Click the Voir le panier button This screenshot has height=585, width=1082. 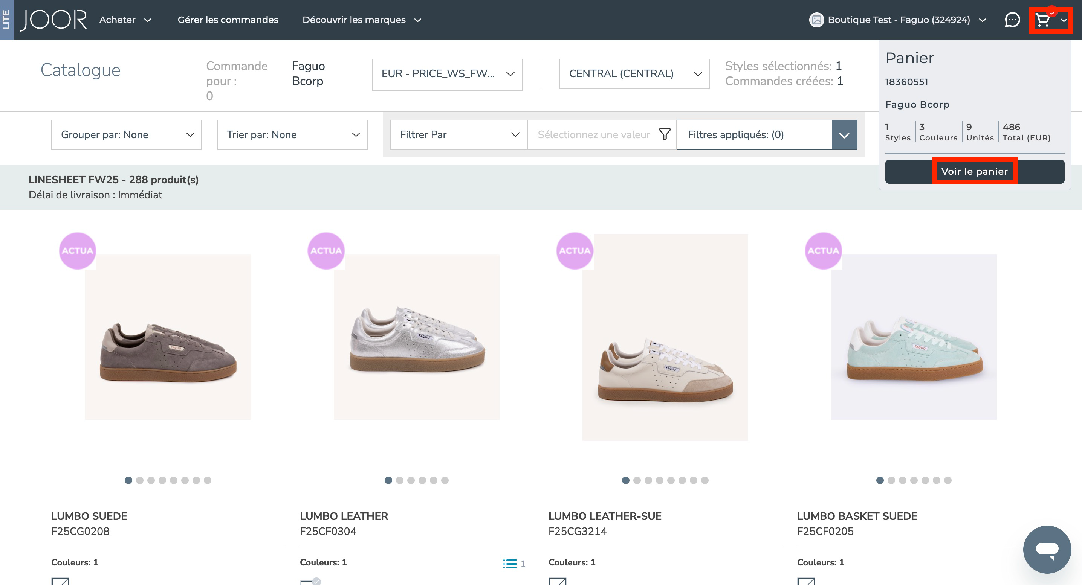pyautogui.click(x=974, y=171)
